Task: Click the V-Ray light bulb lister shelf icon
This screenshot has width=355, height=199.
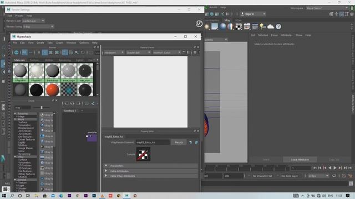Action: click(262, 27)
